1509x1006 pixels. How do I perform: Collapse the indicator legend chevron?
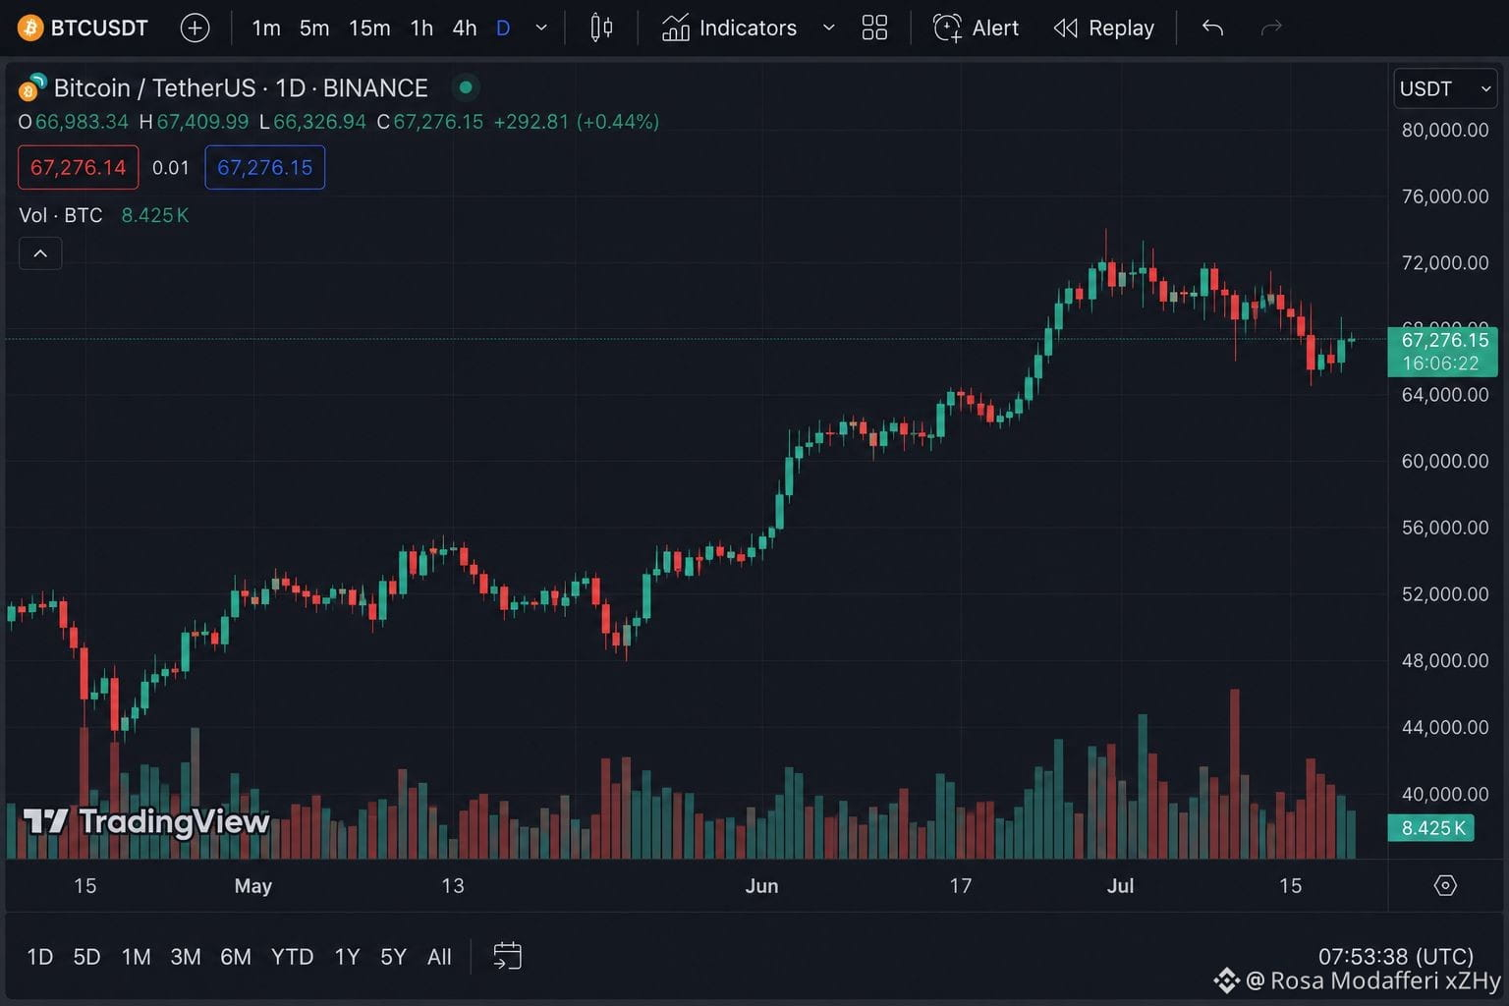[x=40, y=253]
